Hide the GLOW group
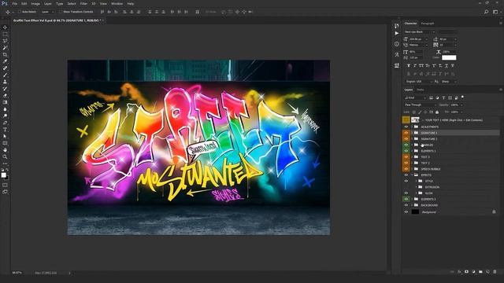 (406, 193)
